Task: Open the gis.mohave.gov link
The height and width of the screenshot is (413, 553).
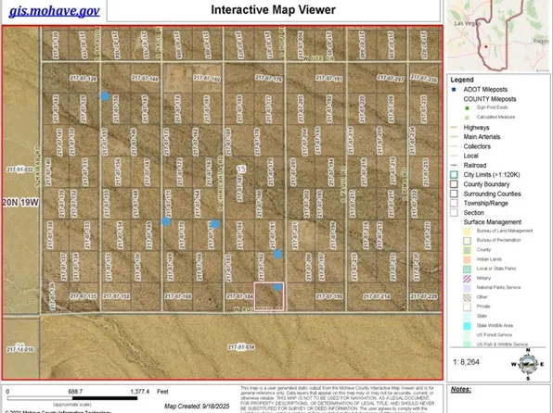Action: [55, 11]
